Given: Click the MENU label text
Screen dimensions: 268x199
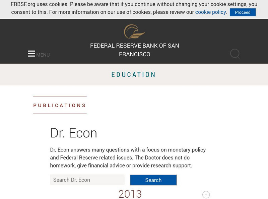Looking at the screenshot, I should (x=43, y=55).
